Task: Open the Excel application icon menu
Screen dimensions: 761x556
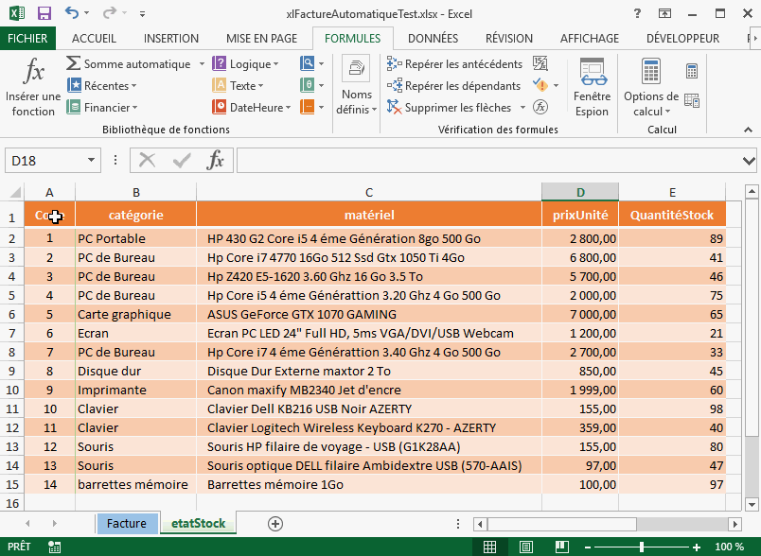Action: [17, 13]
